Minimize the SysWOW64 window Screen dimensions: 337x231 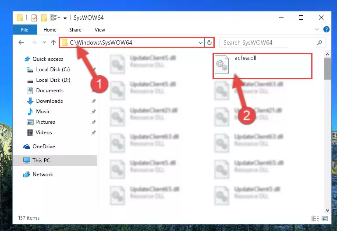tap(281, 17)
